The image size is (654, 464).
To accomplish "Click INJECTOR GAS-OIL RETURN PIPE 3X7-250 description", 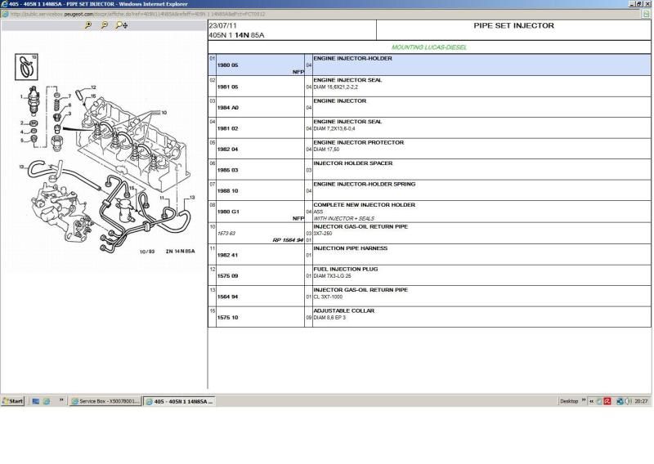I will 361,230.
